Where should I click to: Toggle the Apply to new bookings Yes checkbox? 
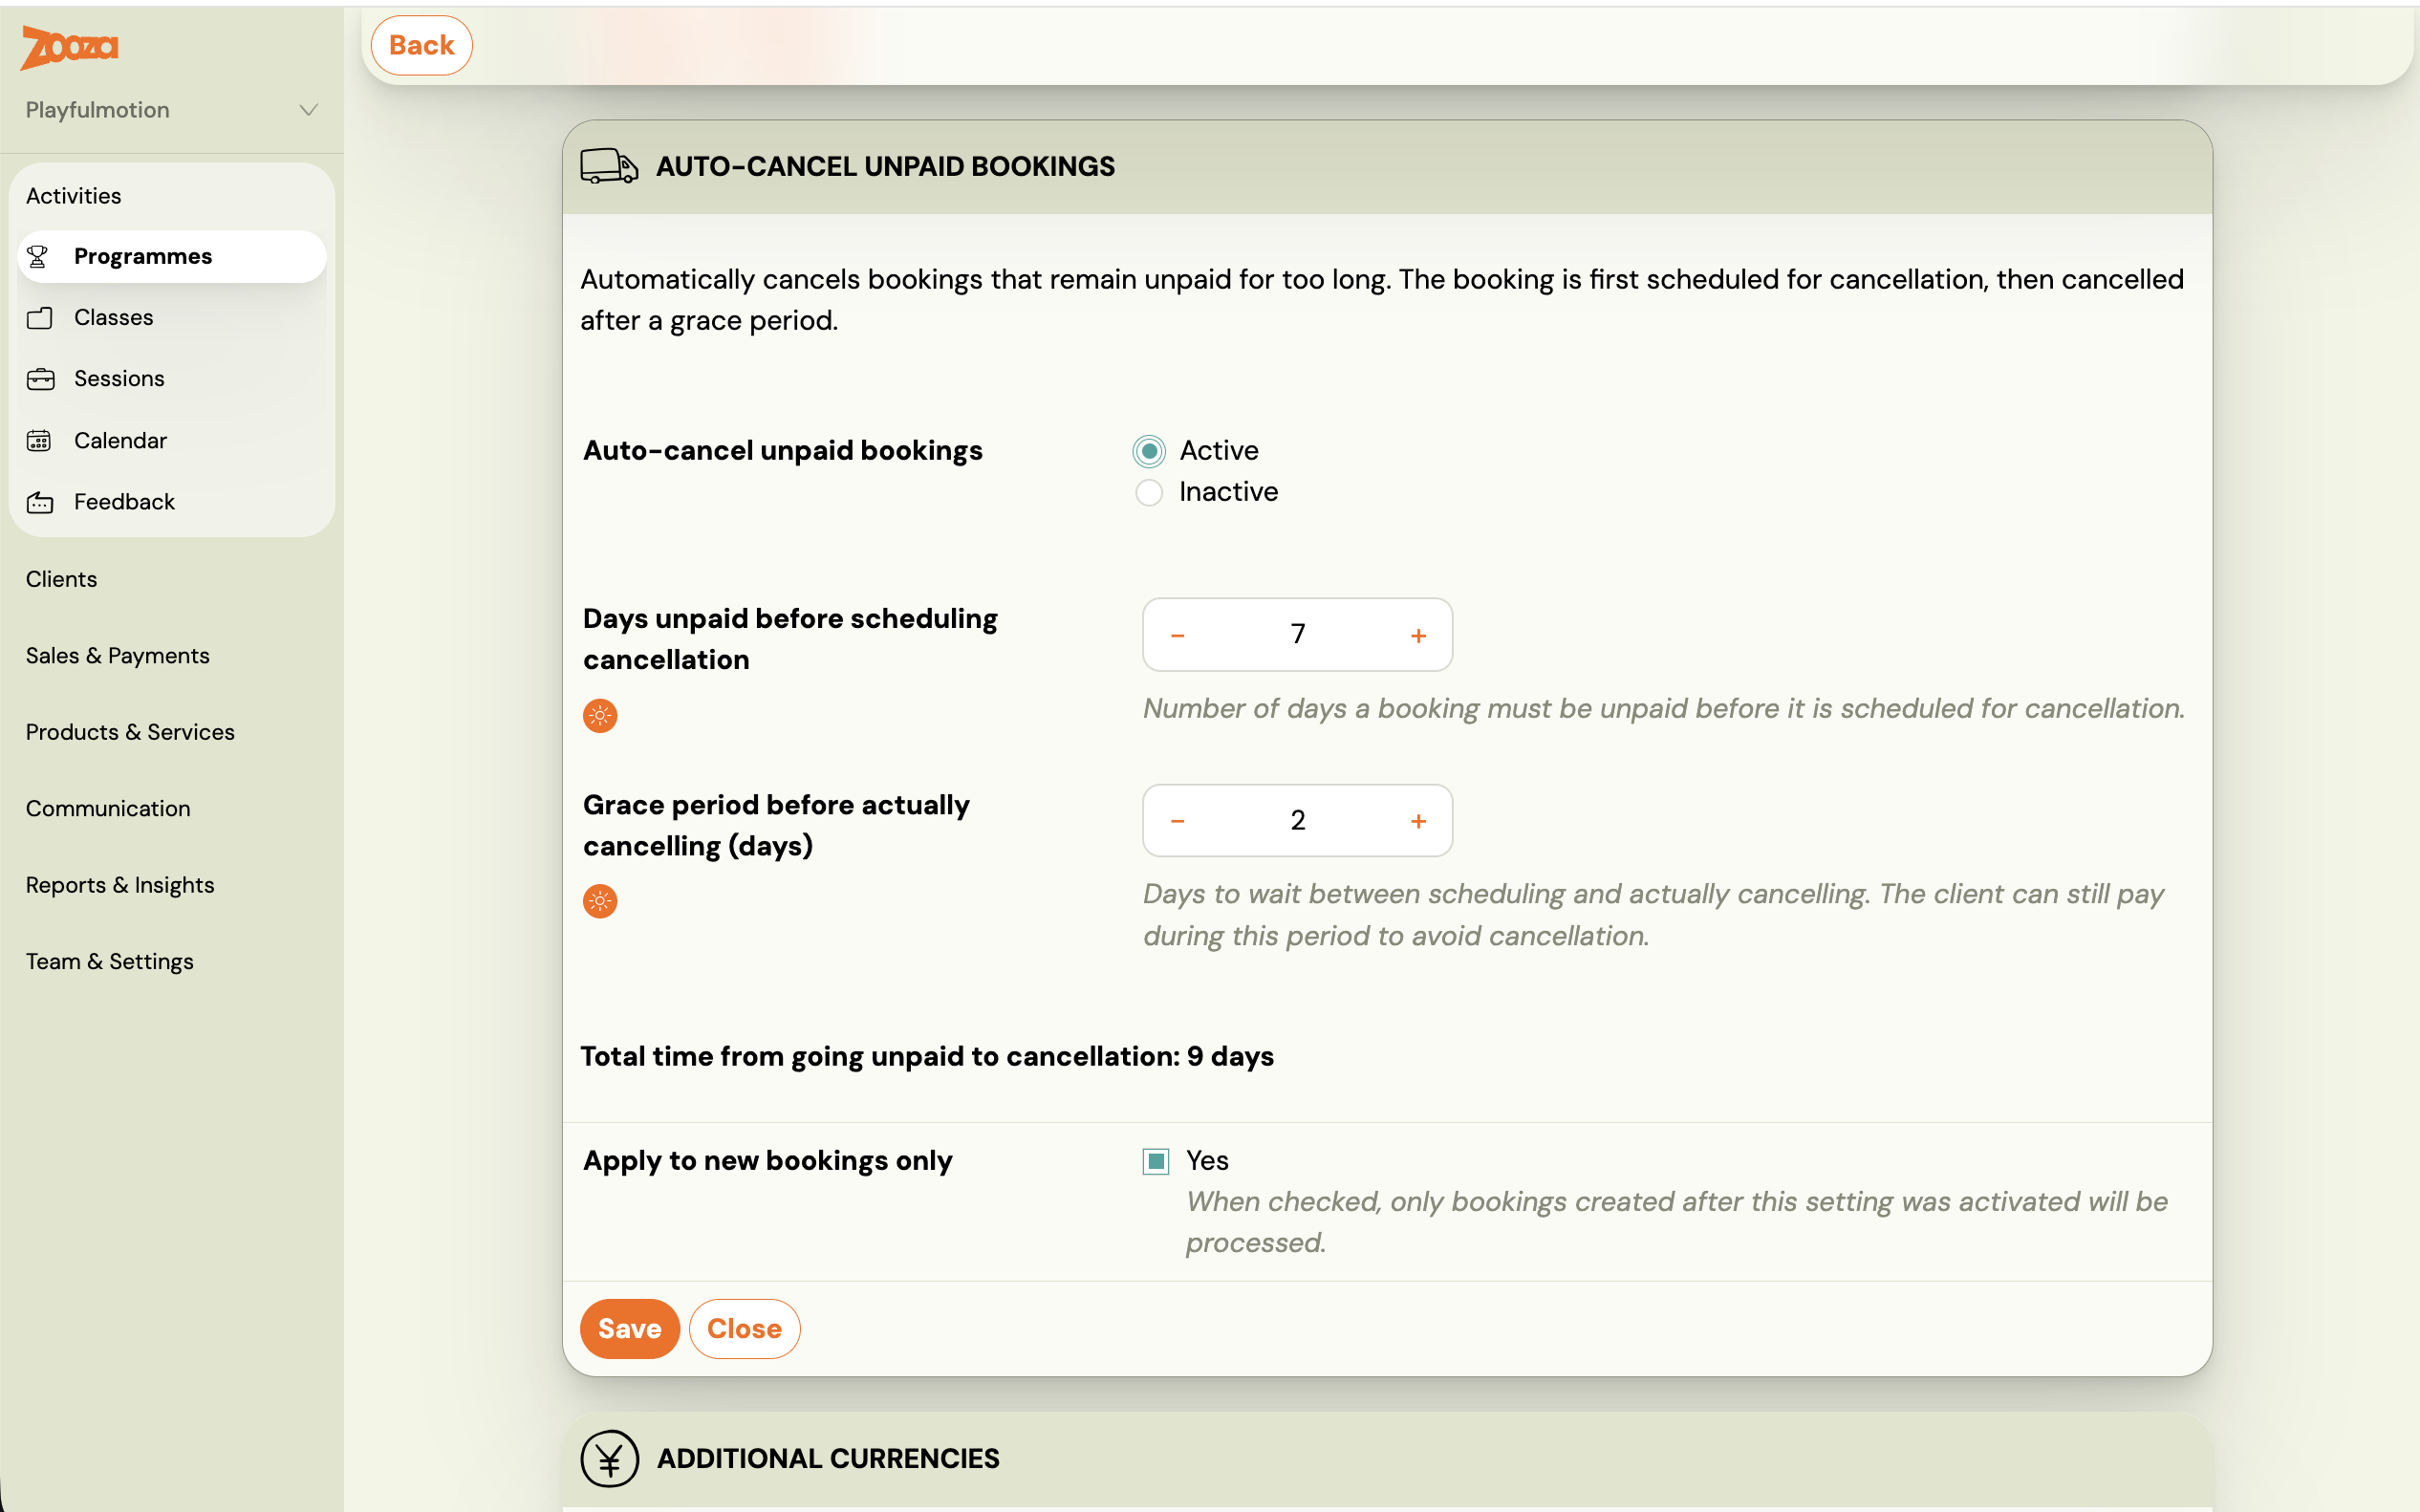click(x=1156, y=1161)
